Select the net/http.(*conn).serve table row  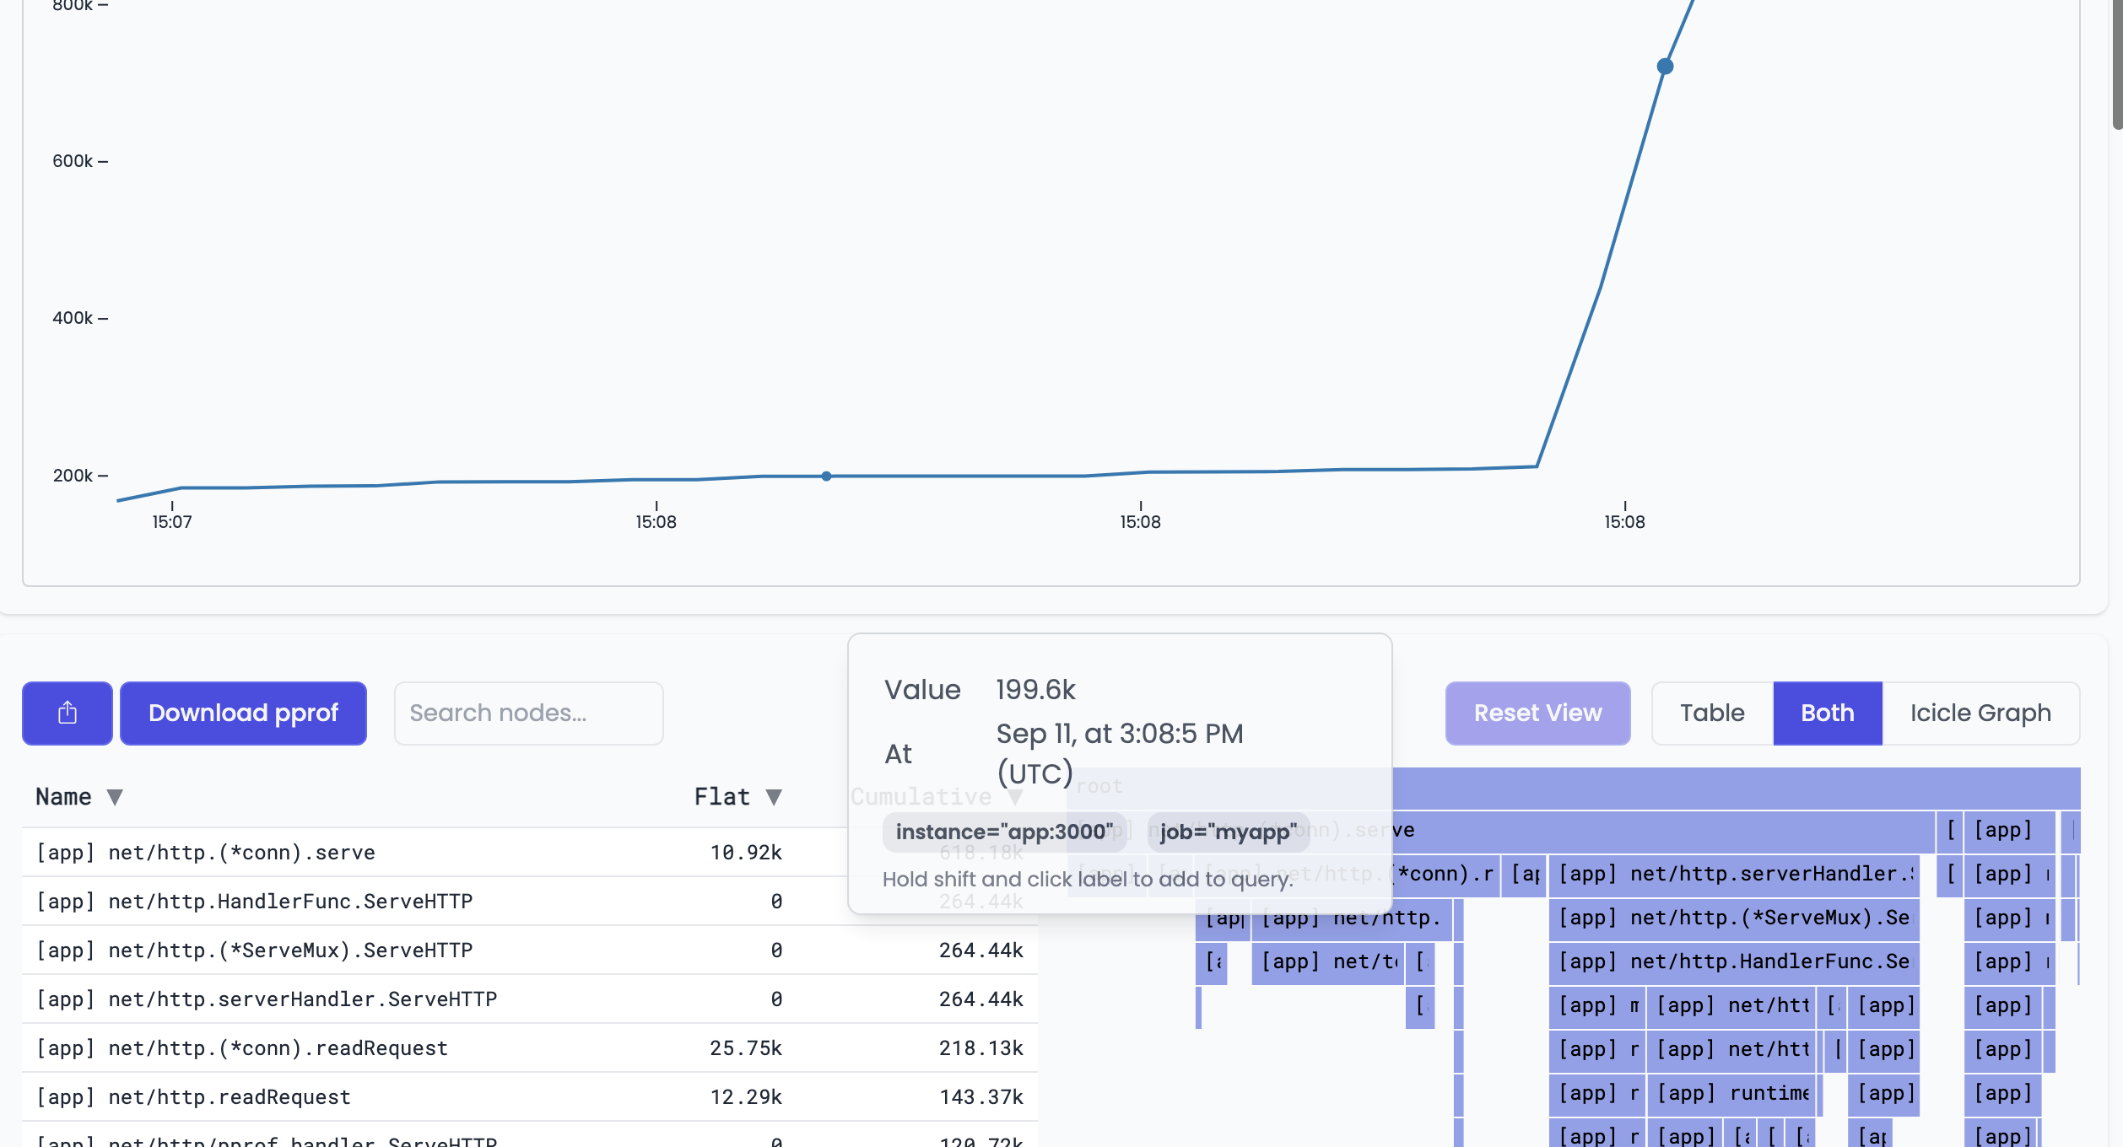coord(530,852)
